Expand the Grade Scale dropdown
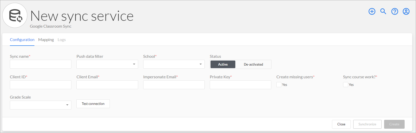The height and width of the screenshot is (133, 416). (40, 105)
